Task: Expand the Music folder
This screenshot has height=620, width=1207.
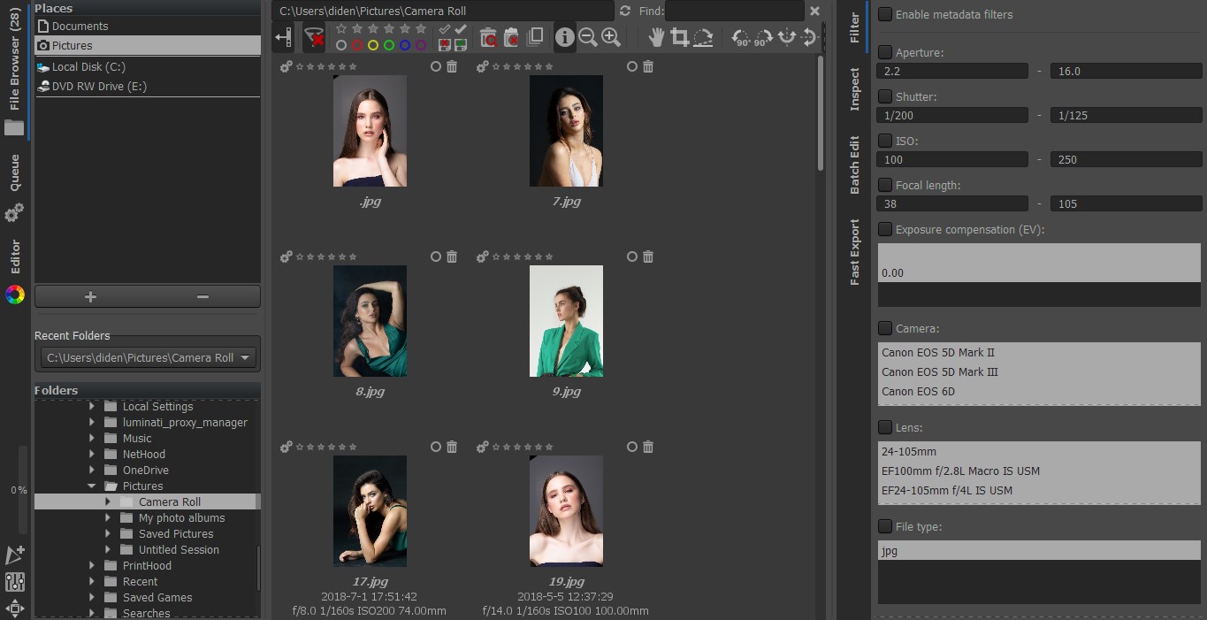Action: (x=92, y=438)
